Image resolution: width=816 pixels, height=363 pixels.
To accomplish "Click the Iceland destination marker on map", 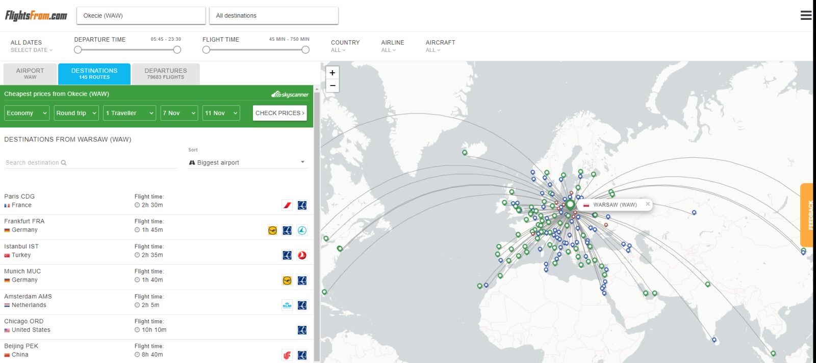I will coord(465,152).
